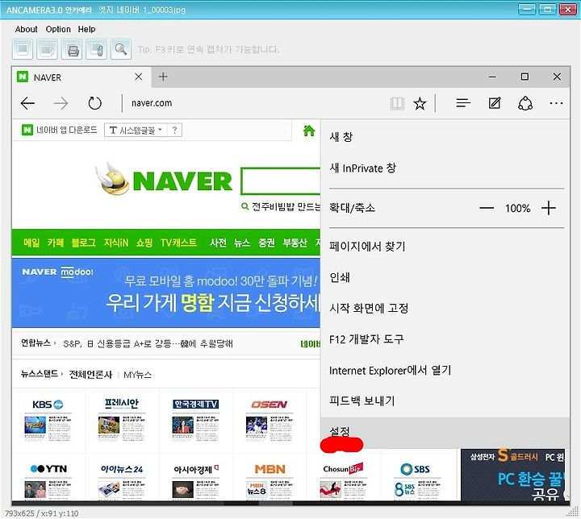Click the full-screen capture icon in ANCAMERA toolbar

point(23,49)
